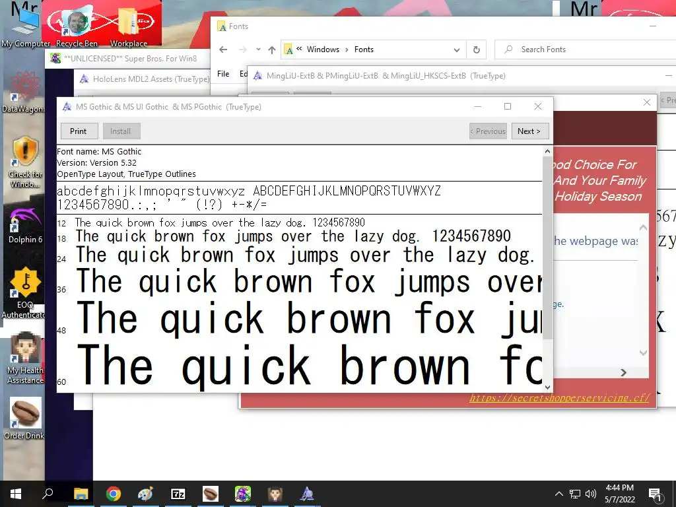Focus the MingLiU-ExtB font window title
Viewport: 676px width, 507px height.
[x=386, y=76]
